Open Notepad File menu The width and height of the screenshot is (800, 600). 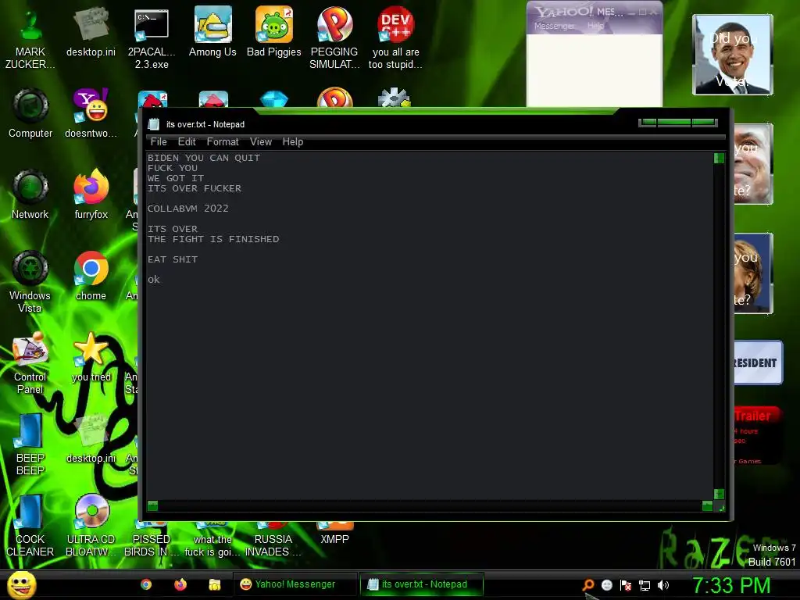(x=159, y=142)
